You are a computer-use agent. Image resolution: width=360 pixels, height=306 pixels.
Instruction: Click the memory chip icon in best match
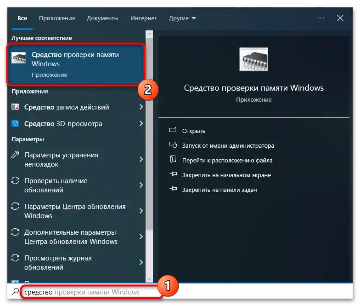[18, 58]
